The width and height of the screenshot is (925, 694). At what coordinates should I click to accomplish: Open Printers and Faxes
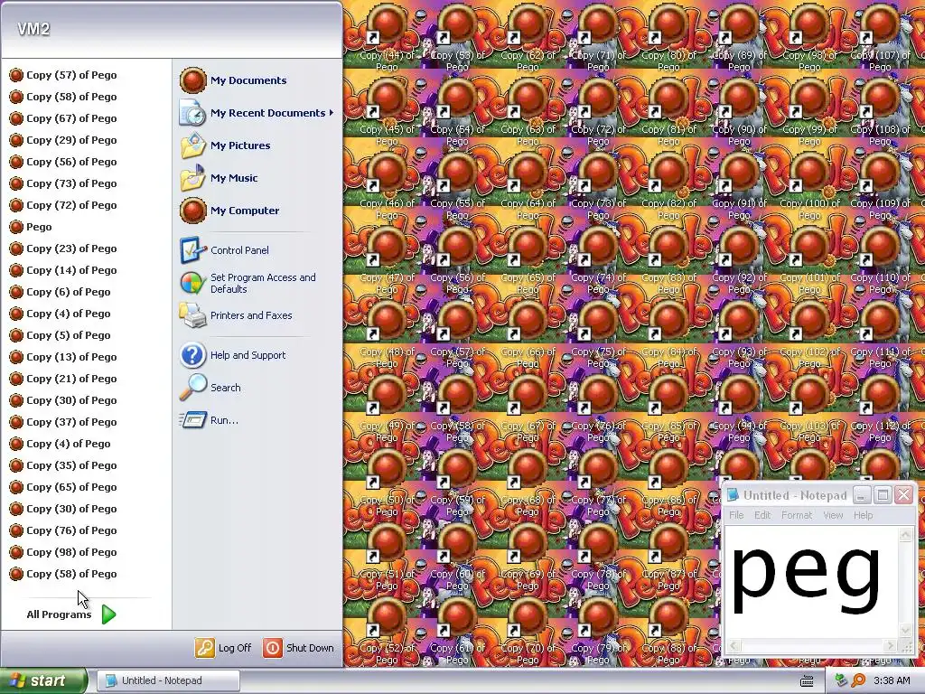tap(236, 315)
